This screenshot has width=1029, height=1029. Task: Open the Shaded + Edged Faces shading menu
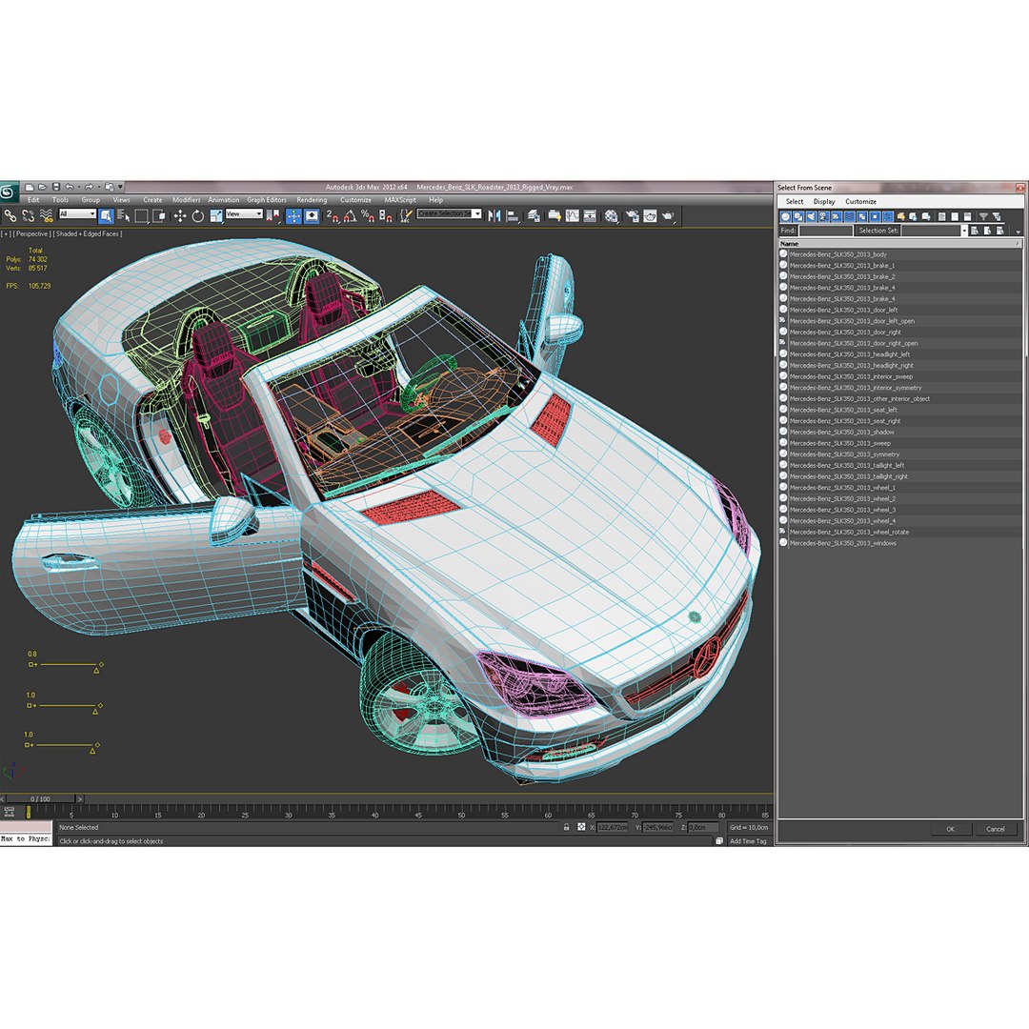click(x=89, y=233)
